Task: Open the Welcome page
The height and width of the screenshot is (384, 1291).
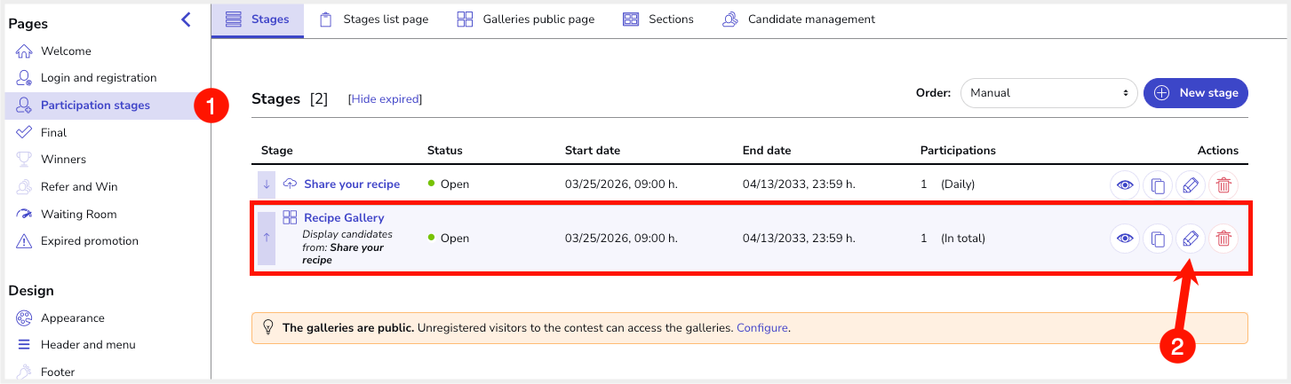Action: [66, 51]
